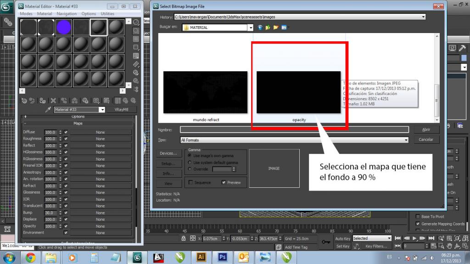The height and width of the screenshot is (264, 470).
Task: Click Select by Material icon
Action: (x=136, y=81)
